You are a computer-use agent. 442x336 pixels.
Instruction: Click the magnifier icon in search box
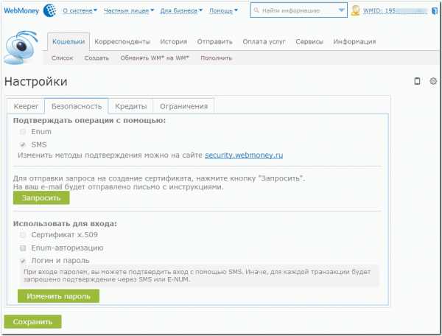click(256, 10)
